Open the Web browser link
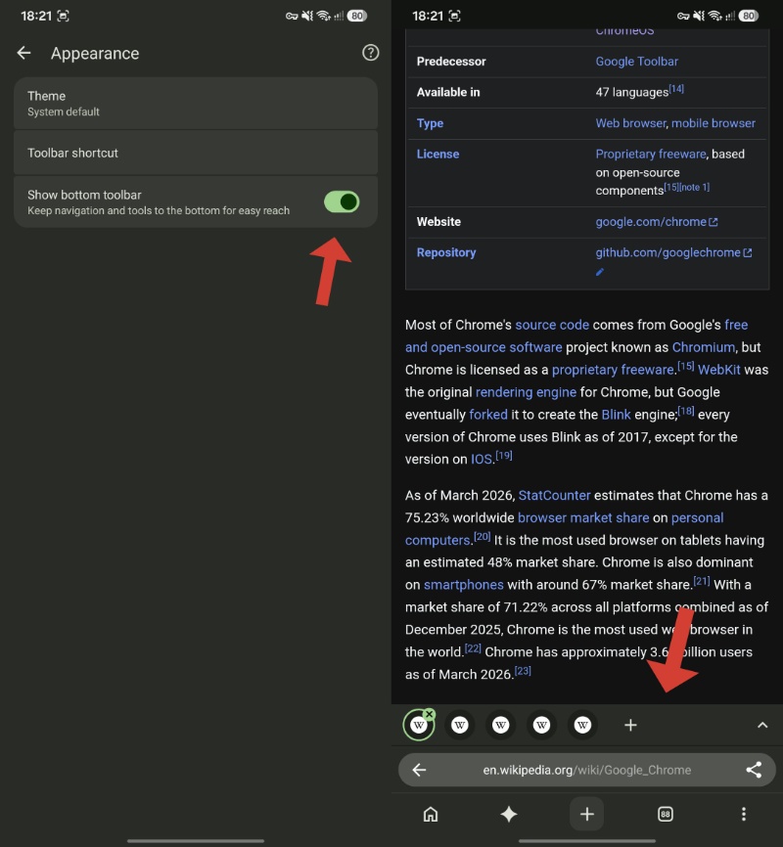 click(x=630, y=123)
